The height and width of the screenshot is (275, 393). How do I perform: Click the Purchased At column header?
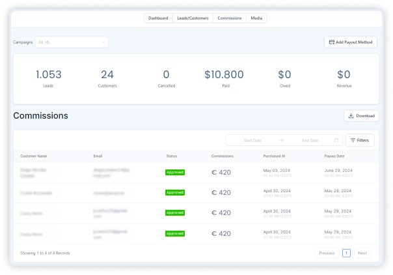[275, 156]
